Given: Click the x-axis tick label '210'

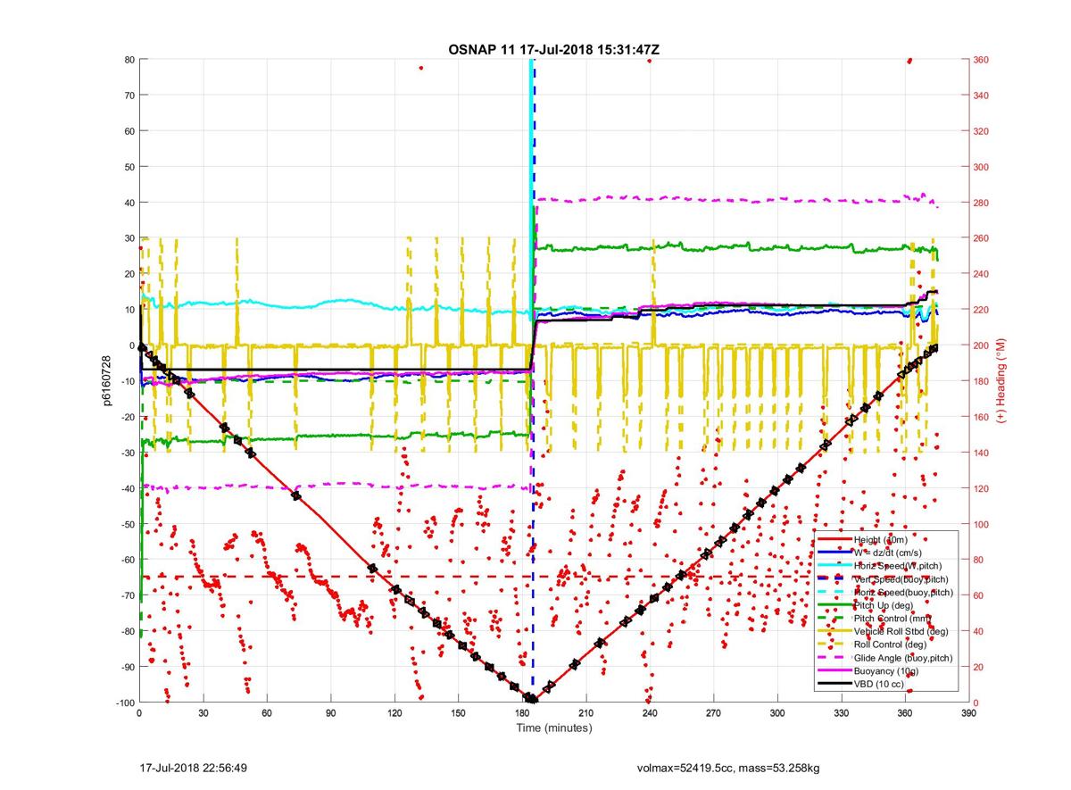Looking at the screenshot, I should click(586, 713).
